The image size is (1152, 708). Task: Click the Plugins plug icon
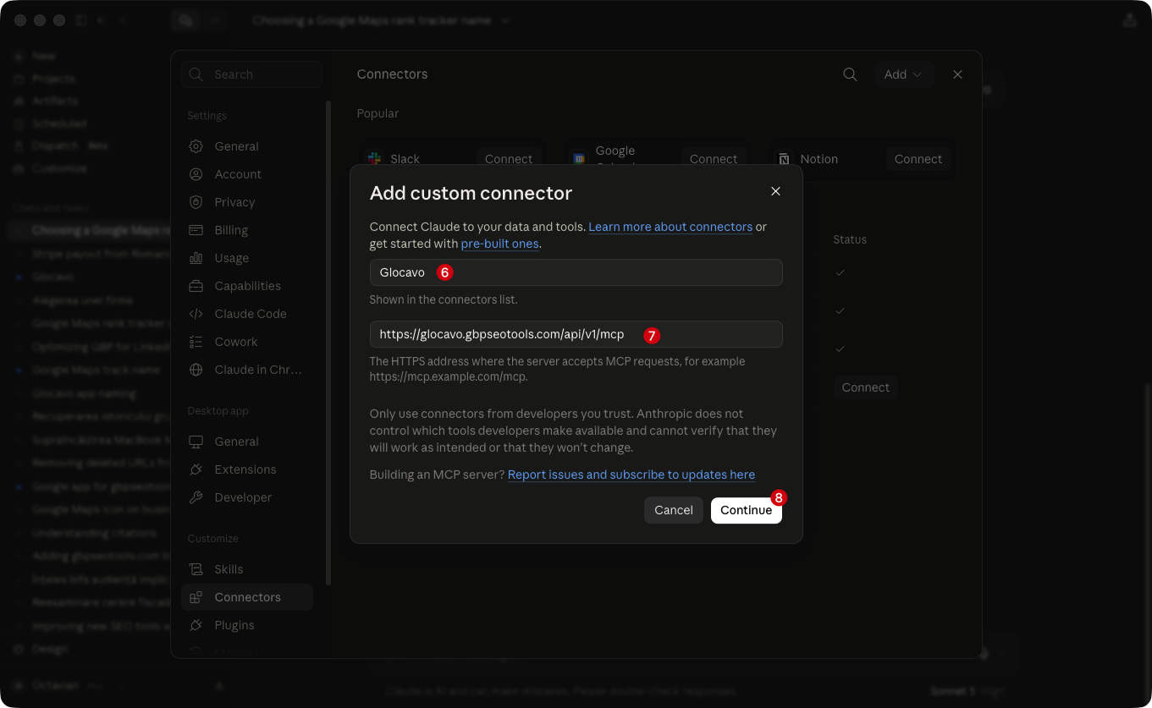(x=196, y=625)
